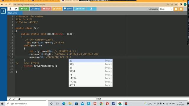Show hidden system tray icons
The width and height of the screenshot is (189, 106).
155,103
